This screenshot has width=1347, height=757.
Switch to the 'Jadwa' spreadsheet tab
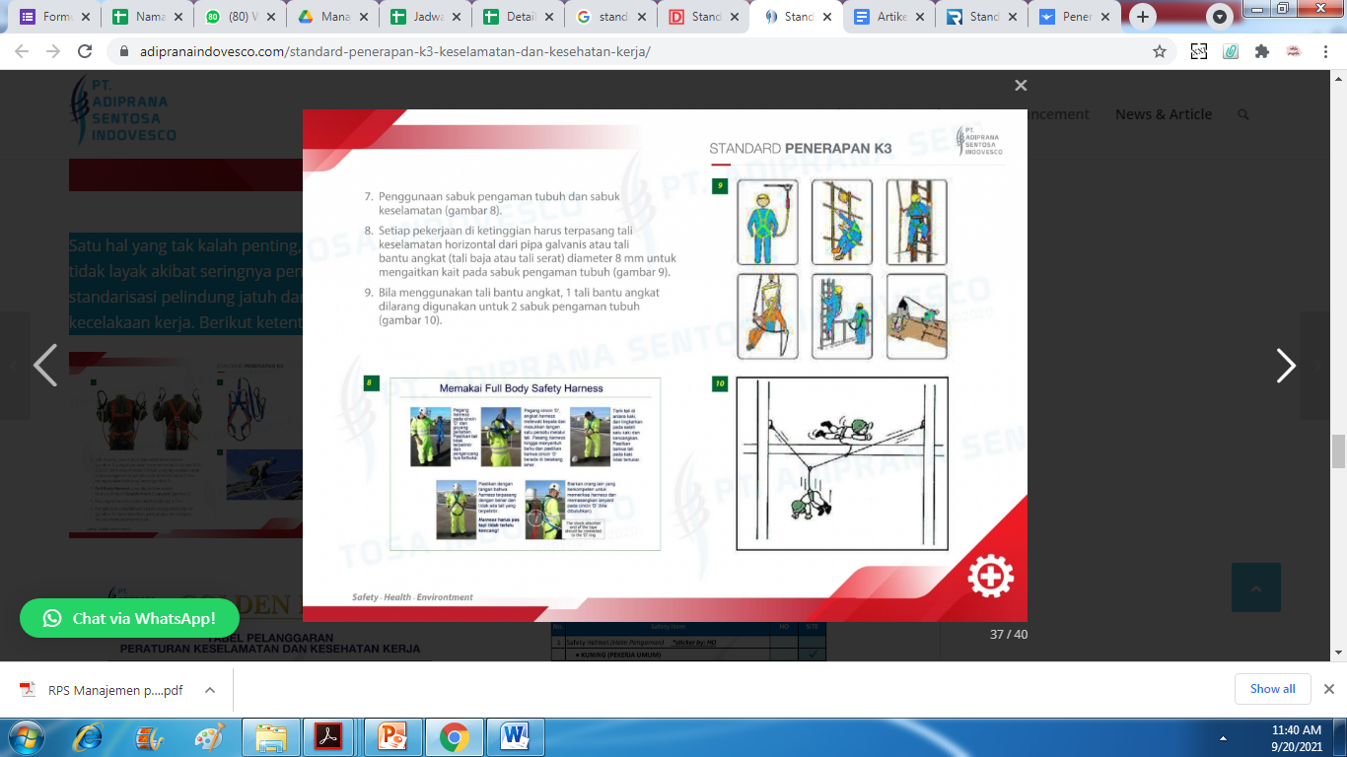click(x=426, y=17)
